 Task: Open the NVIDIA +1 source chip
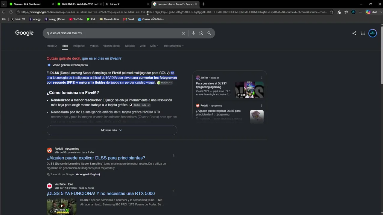[x=165, y=83]
